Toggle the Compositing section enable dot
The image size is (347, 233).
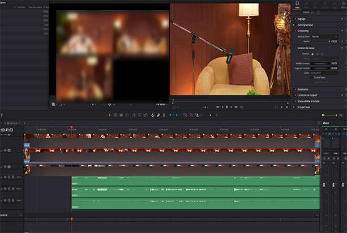tap(294, 30)
